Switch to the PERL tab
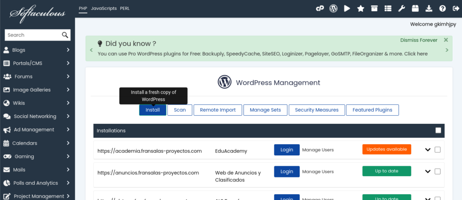This screenshot has height=200, width=462. pyautogui.click(x=125, y=9)
